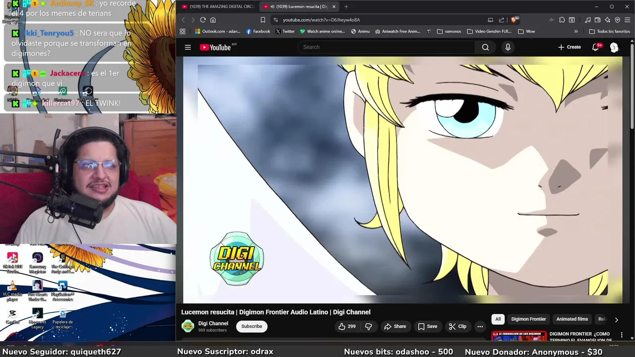Image resolution: width=635 pixels, height=357 pixels.
Task: Open the share icon in the address bar
Action: [x=502, y=20]
